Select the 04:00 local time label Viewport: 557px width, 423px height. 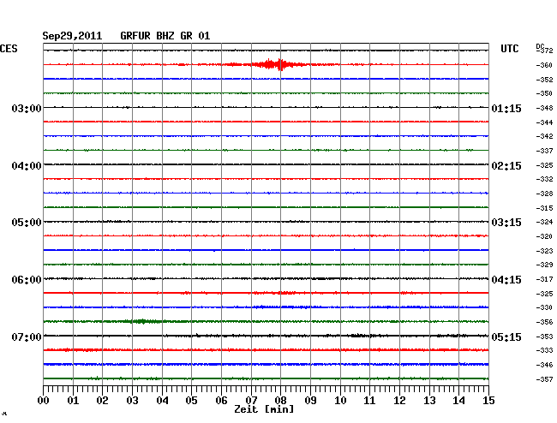click(27, 166)
